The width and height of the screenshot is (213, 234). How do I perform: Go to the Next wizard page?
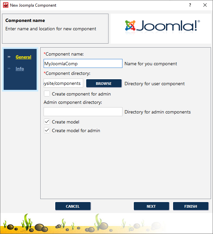point(151,206)
